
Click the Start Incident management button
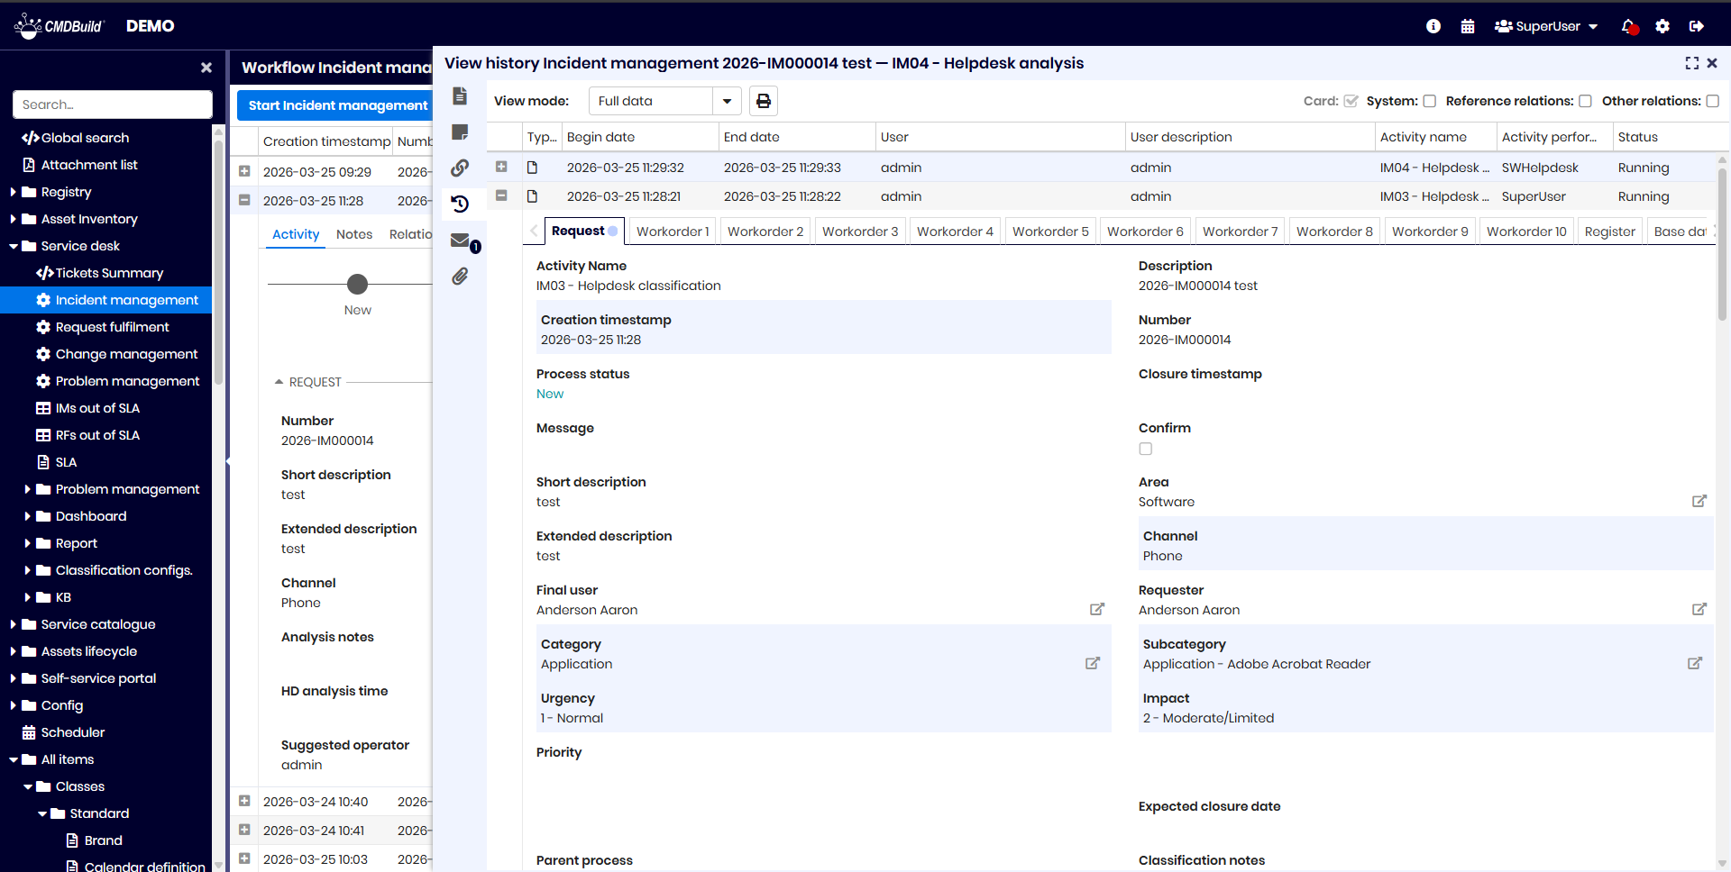(x=337, y=105)
